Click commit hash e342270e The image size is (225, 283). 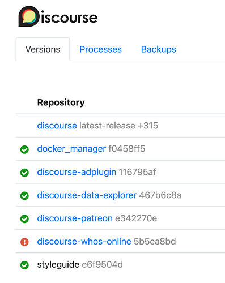point(136,218)
